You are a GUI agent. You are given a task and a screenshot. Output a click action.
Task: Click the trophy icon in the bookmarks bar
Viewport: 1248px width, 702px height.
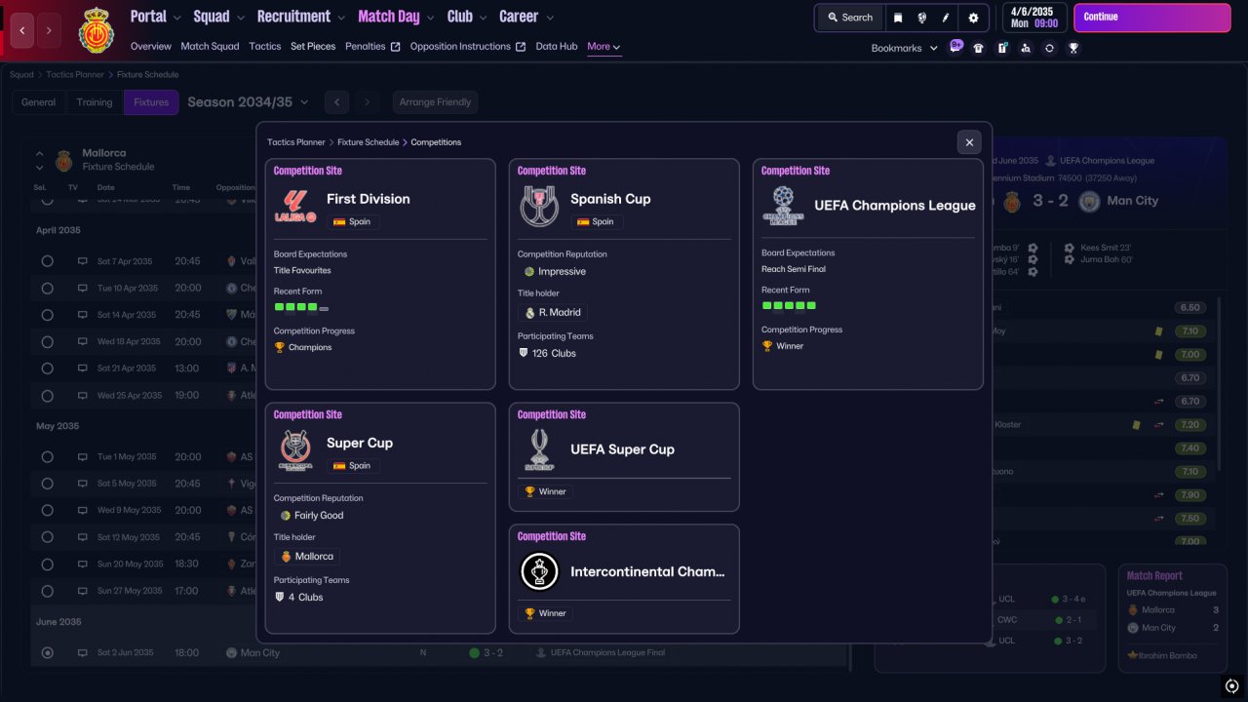click(x=1073, y=48)
